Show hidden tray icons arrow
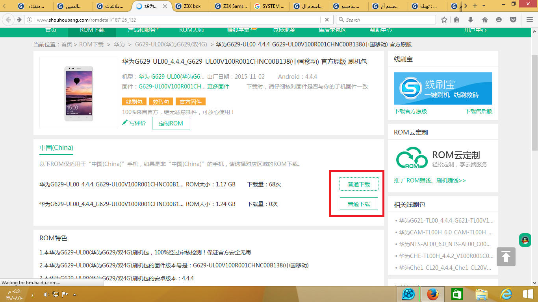The height and width of the screenshot is (302, 538). tap(74, 294)
